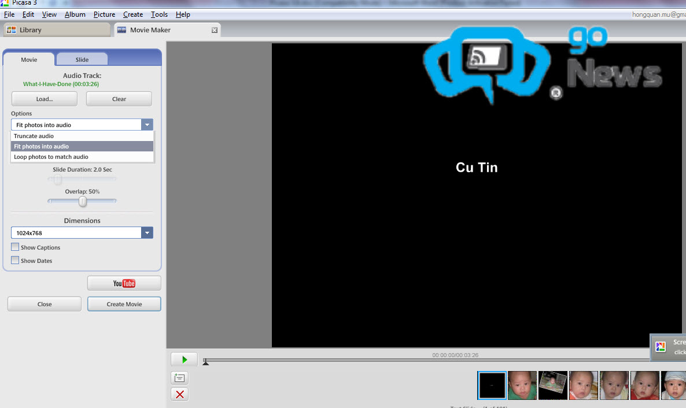Image resolution: width=686 pixels, height=408 pixels.
Task: Click the Overlap slider handle
Action: tap(82, 201)
